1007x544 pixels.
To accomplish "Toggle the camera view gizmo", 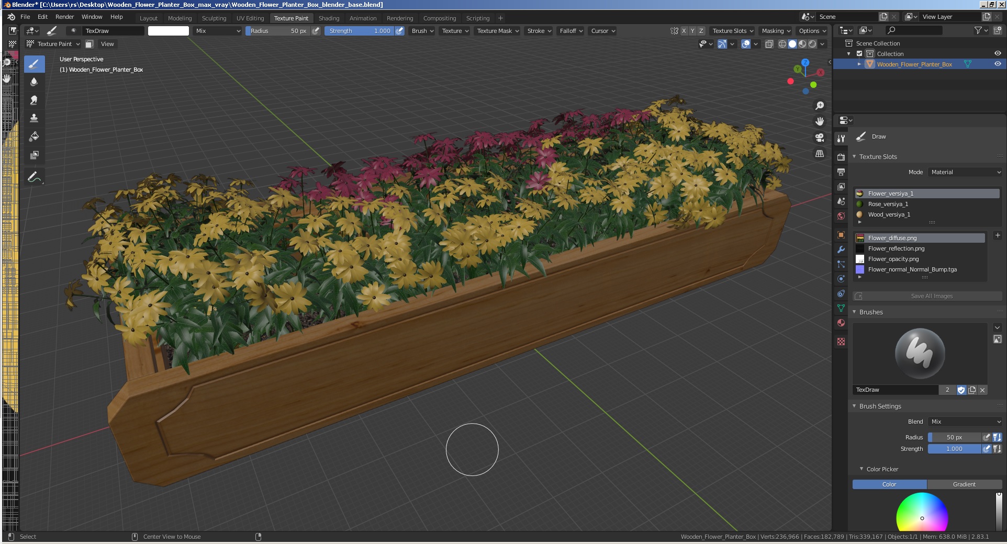I will 820,138.
